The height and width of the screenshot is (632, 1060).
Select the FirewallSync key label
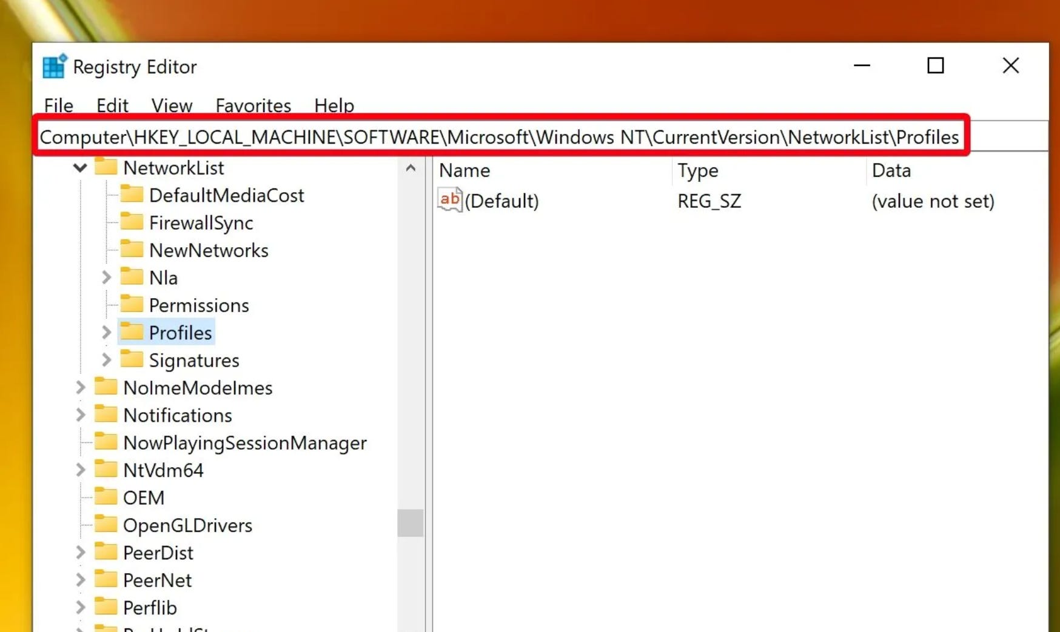pyautogui.click(x=201, y=223)
